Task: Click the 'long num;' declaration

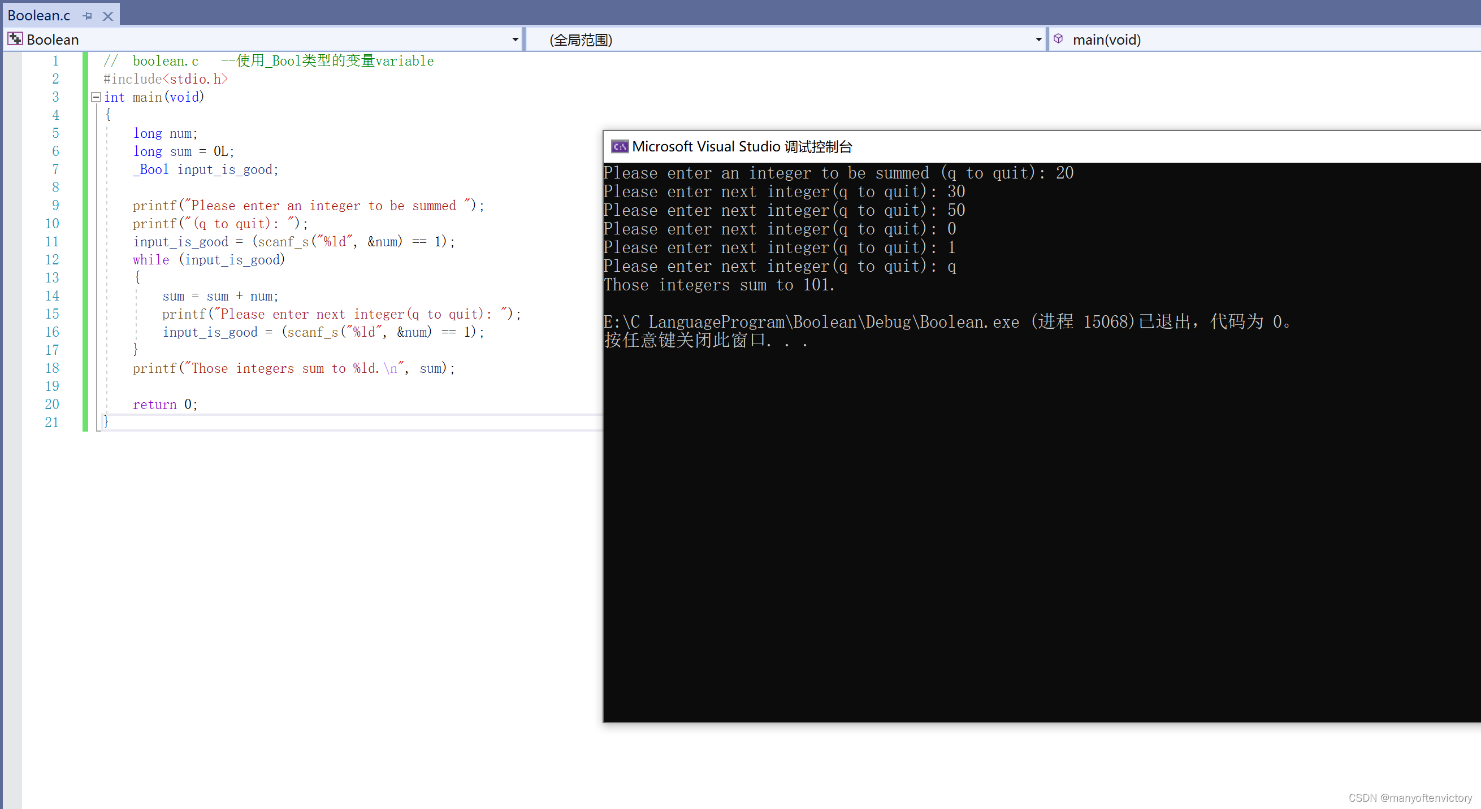Action: [165, 133]
